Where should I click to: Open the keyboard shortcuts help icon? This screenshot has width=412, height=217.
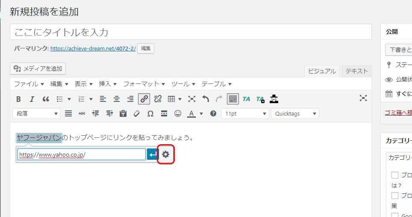point(213,113)
